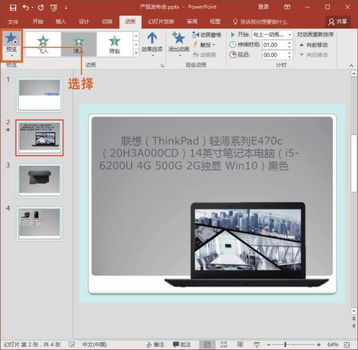Go to next slide double-arrow button
The width and height of the screenshot is (358, 350).
point(354,326)
